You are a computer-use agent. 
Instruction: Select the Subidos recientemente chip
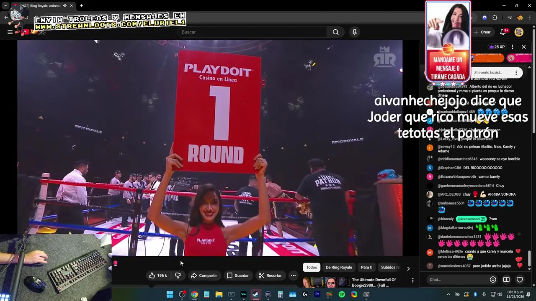coord(390,268)
